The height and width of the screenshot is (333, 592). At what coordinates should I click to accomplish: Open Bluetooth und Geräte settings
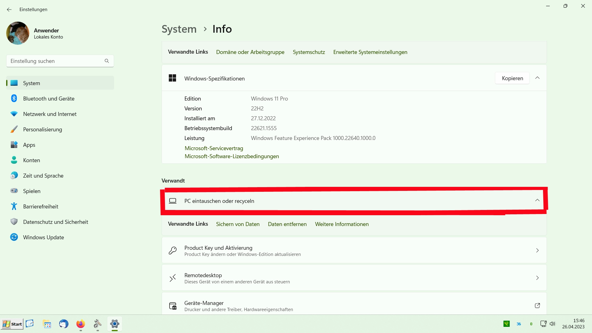point(60,99)
